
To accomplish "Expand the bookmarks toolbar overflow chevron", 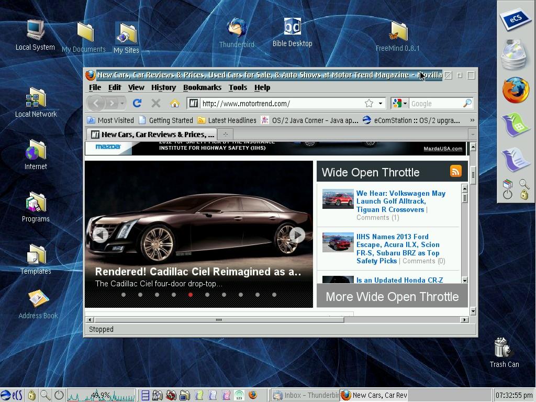I will pos(472,120).
